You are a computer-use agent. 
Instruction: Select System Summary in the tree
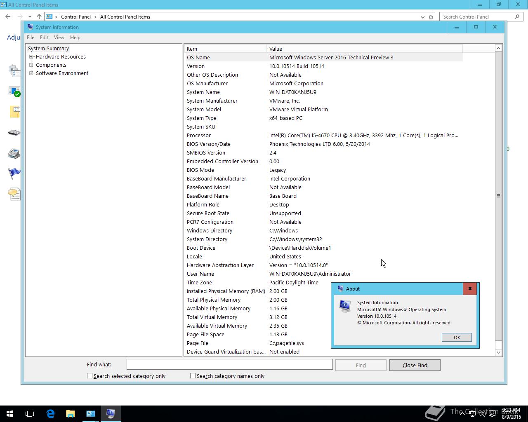tap(48, 48)
